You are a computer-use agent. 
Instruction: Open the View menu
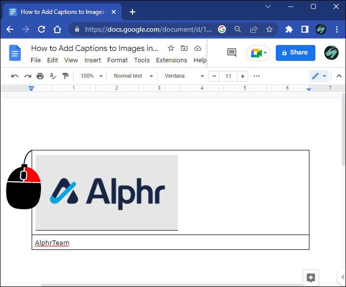click(x=71, y=60)
